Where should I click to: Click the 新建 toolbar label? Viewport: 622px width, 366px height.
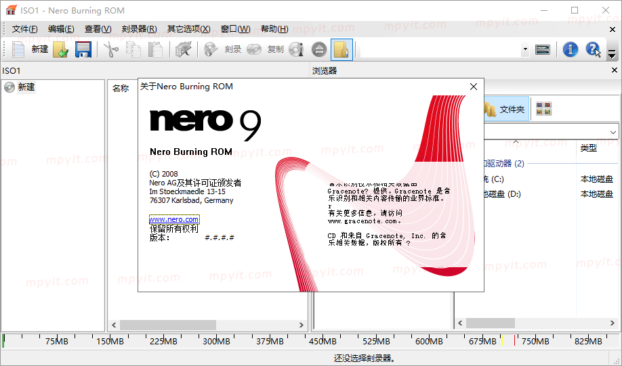40,49
